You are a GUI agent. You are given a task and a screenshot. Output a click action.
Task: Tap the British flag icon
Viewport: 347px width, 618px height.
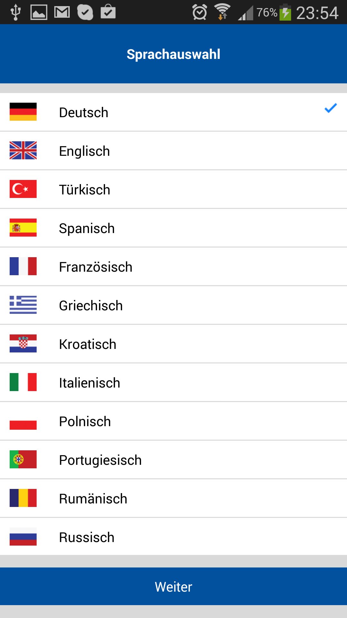(x=23, y=150)
